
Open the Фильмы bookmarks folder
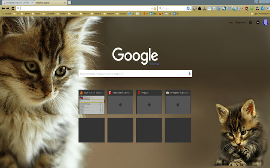click(x=121, y=13)
